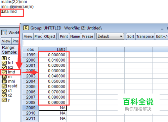Click the cell with value 0.040000
The image size is (168, 122).
pos(52,76)
